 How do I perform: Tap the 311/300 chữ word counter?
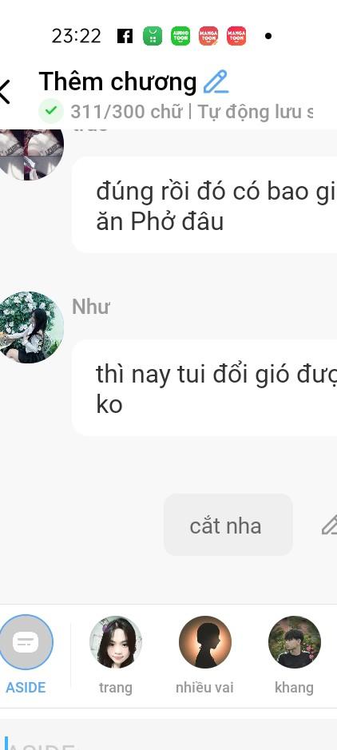127,112
